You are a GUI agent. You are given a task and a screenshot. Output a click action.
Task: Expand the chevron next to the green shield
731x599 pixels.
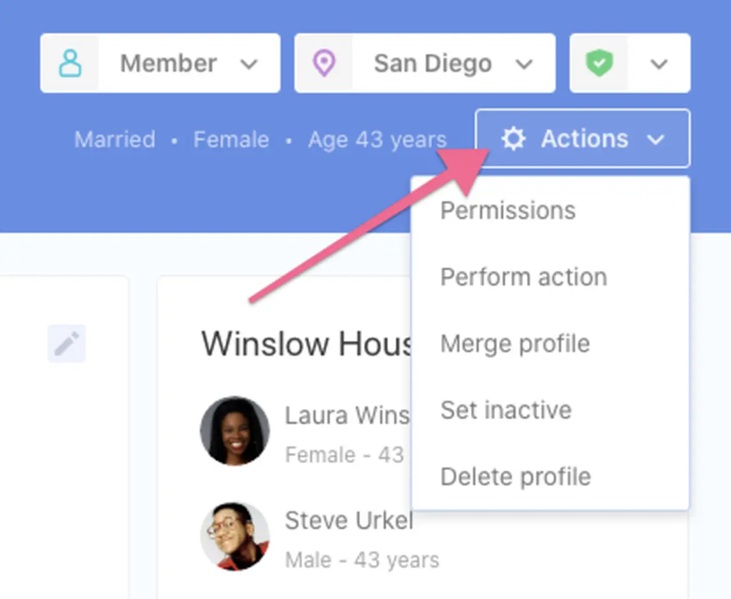[659, 64]
